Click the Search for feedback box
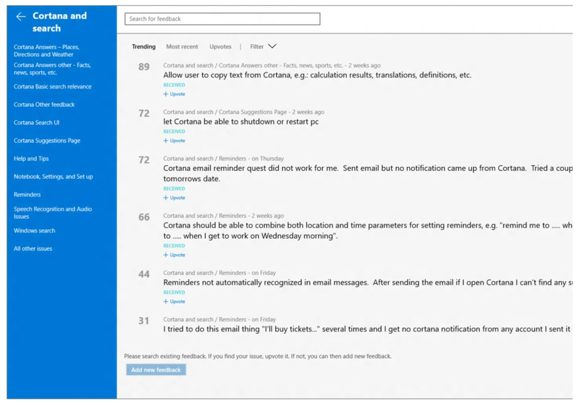582x405 pixels. (222, 19)
